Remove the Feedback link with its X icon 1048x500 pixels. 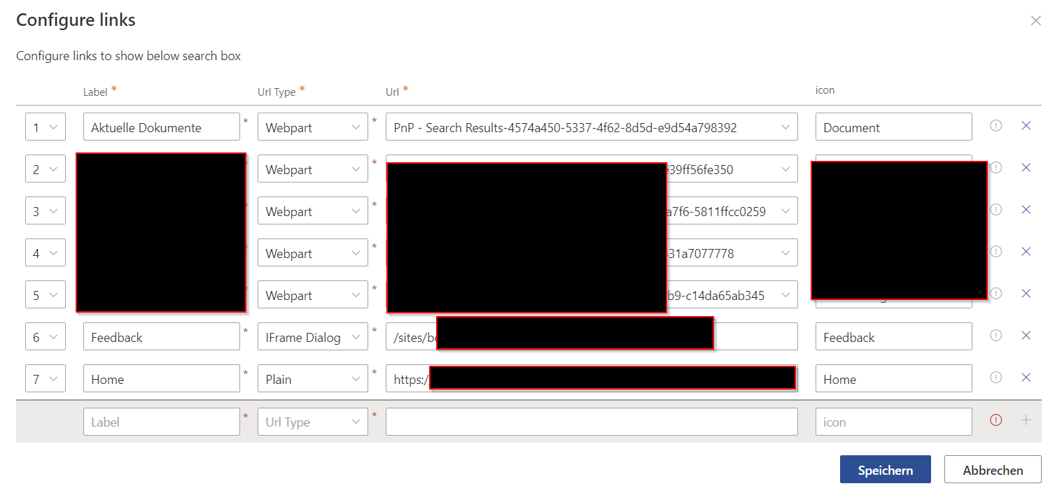click(1026, 336)
